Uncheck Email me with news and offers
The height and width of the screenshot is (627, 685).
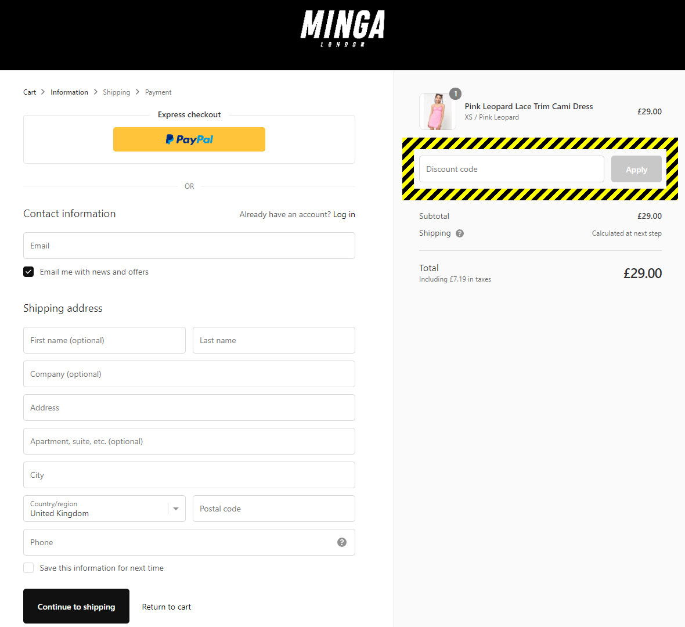tap(28, 271)
